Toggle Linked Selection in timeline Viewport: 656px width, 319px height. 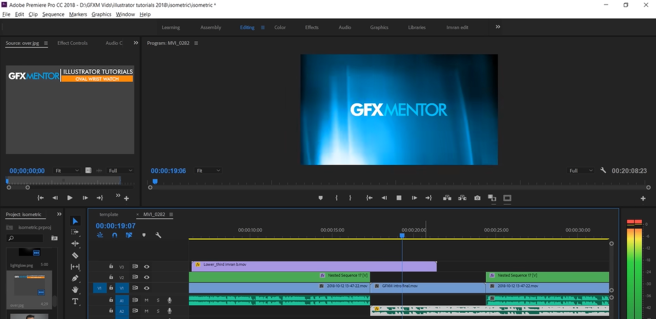pyautogui.click(x=129, y=235)
